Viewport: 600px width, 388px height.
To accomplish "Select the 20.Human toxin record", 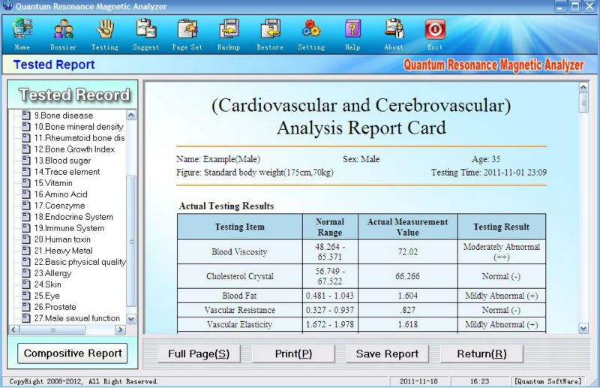I will coord(62,239).
